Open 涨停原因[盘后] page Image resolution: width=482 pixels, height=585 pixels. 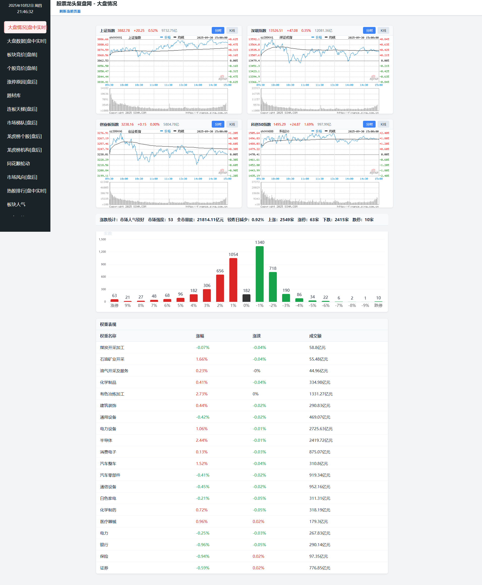click(22, 82)
